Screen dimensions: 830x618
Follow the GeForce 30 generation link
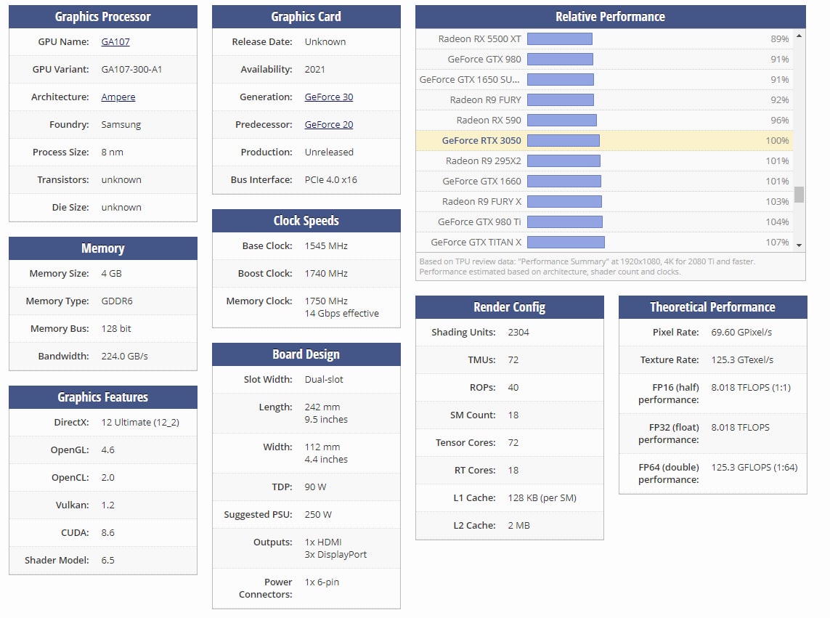(329, 97)
